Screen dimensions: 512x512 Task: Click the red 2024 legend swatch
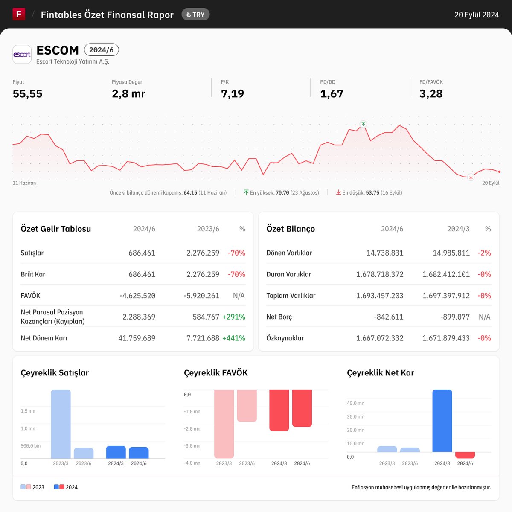coord(62,487)
